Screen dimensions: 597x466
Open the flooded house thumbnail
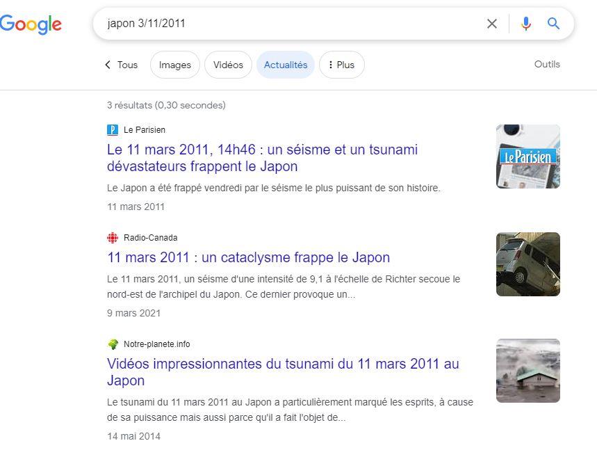pyautogui.click(x=528, y=371)
